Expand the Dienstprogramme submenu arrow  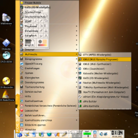click(77, 82)
